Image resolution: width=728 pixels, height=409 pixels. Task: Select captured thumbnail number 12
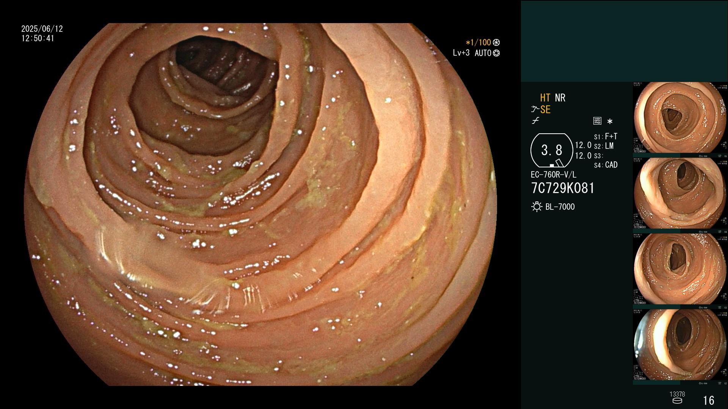tap(680, 345)
